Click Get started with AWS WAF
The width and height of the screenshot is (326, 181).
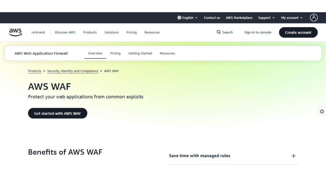(x=57, y=113)
